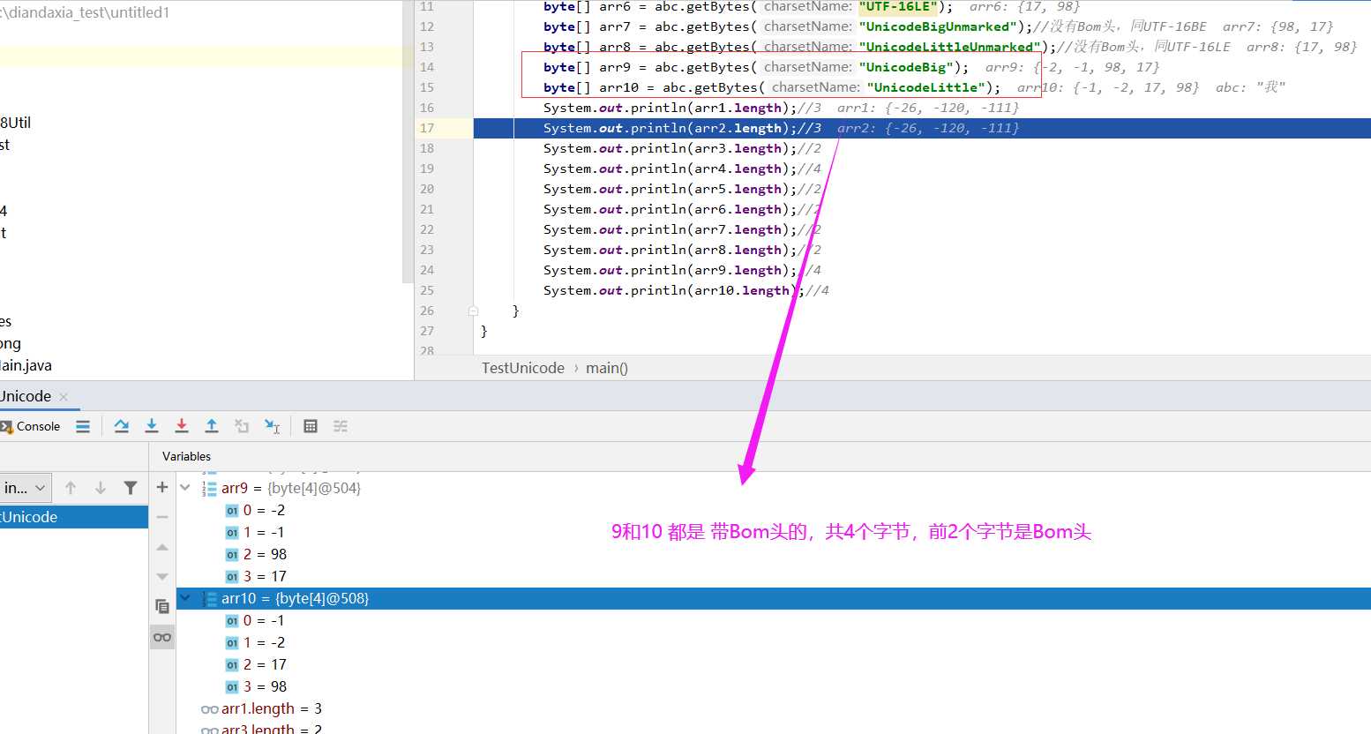Open the thread selector dropdown
Image resolution: width=1371 pixels, height=734 pixels.
point(25,488)
